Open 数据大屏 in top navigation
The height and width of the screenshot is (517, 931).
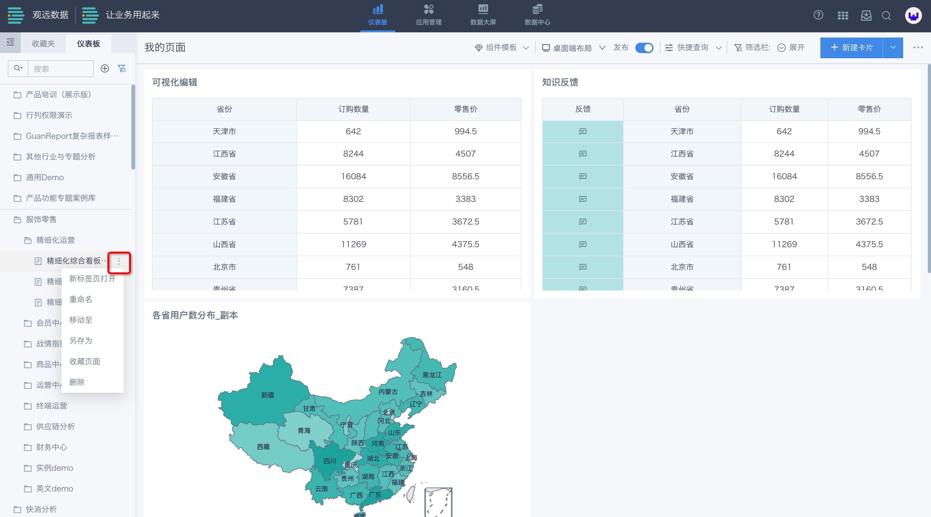pyautogui.click(x=483, y=15)
